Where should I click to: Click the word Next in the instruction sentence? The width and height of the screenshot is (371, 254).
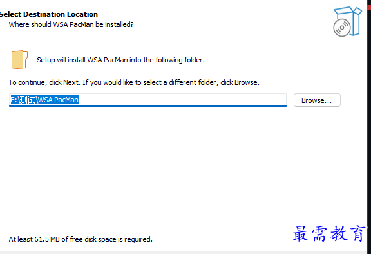71,82
